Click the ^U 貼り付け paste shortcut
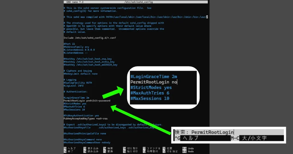Image resolution: width=293 pixels, height=154 pixels. [x=130, y=151]
